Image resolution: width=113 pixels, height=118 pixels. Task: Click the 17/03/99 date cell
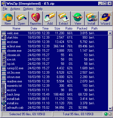(34, 94)
